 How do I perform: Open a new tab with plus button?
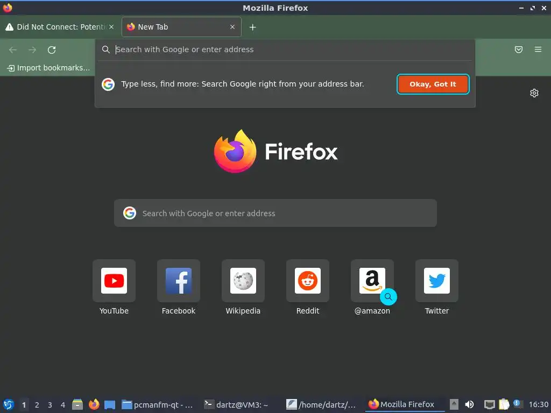[x=253, y=27]
